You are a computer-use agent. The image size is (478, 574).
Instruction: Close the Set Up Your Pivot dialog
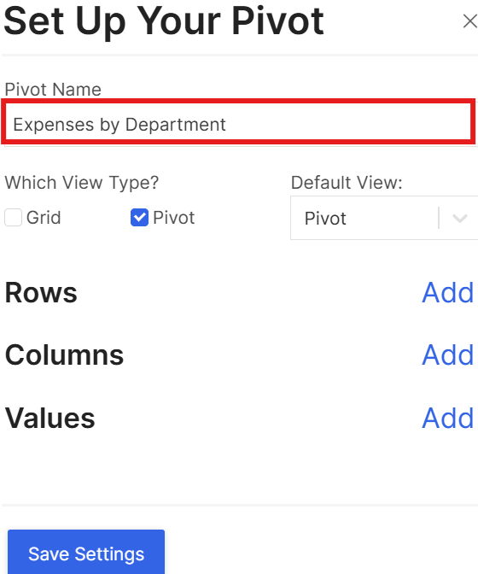pos(470,20)
